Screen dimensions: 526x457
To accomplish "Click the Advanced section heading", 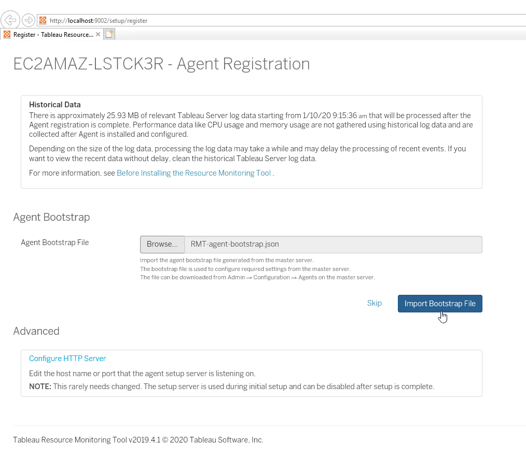I will click(x=36, y=331).
